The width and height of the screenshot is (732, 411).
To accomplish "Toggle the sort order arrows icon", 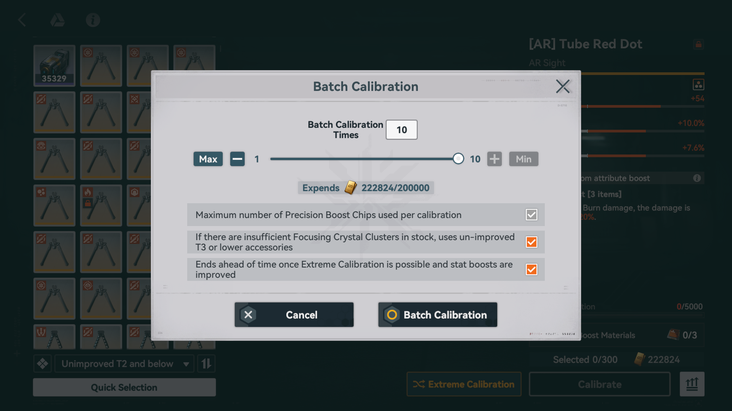I will coord(206,364).
